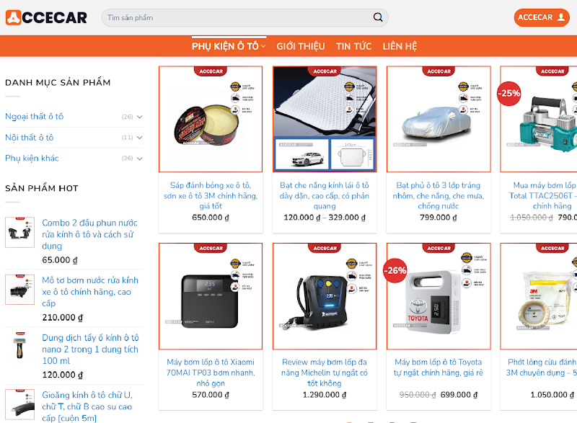
Task: Open Máy bơm lốp ô tô Xiaomi link
Action: pyautogui.click(x=211, y=373)
